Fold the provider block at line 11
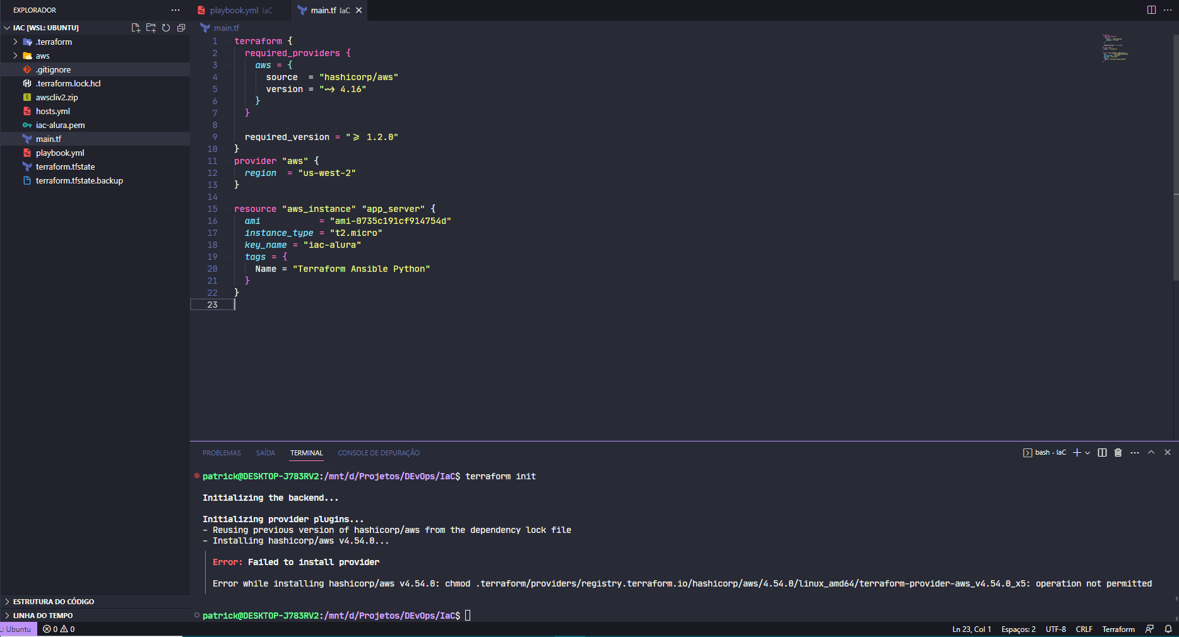The width and height of the screenshot is (1179, 637). coord(227,161)
